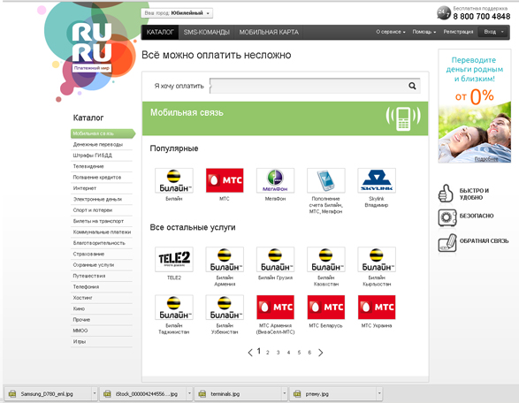Go to previous page arrow in pagination
The image size is (519, 403).
pyautogui.click(x=250, y=353)
